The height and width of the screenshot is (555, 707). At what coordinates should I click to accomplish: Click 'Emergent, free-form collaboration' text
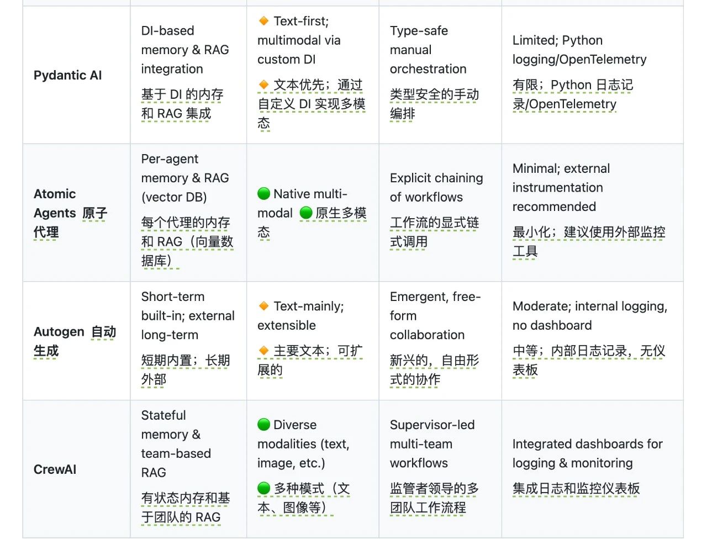pyautogui.click(x=435, y=316)
